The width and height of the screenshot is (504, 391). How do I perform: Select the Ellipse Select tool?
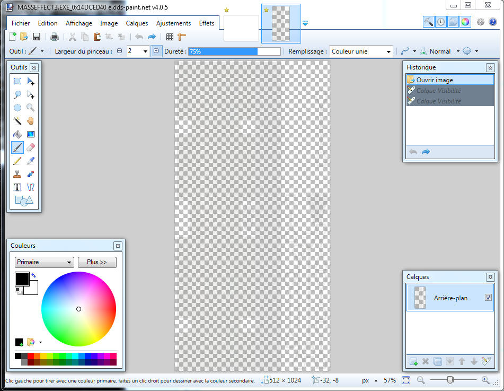point(17,108)
